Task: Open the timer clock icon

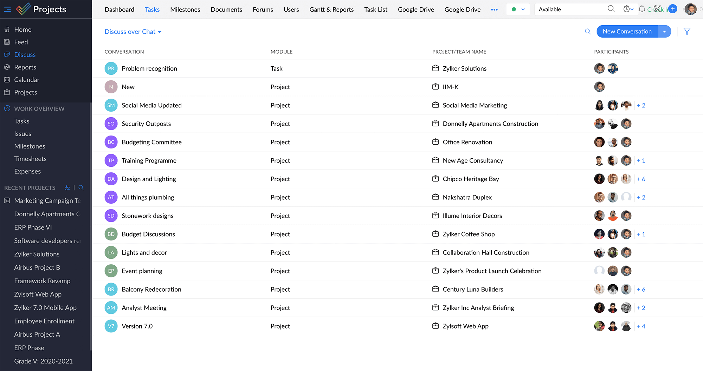Action: click(x=627, y=9)
